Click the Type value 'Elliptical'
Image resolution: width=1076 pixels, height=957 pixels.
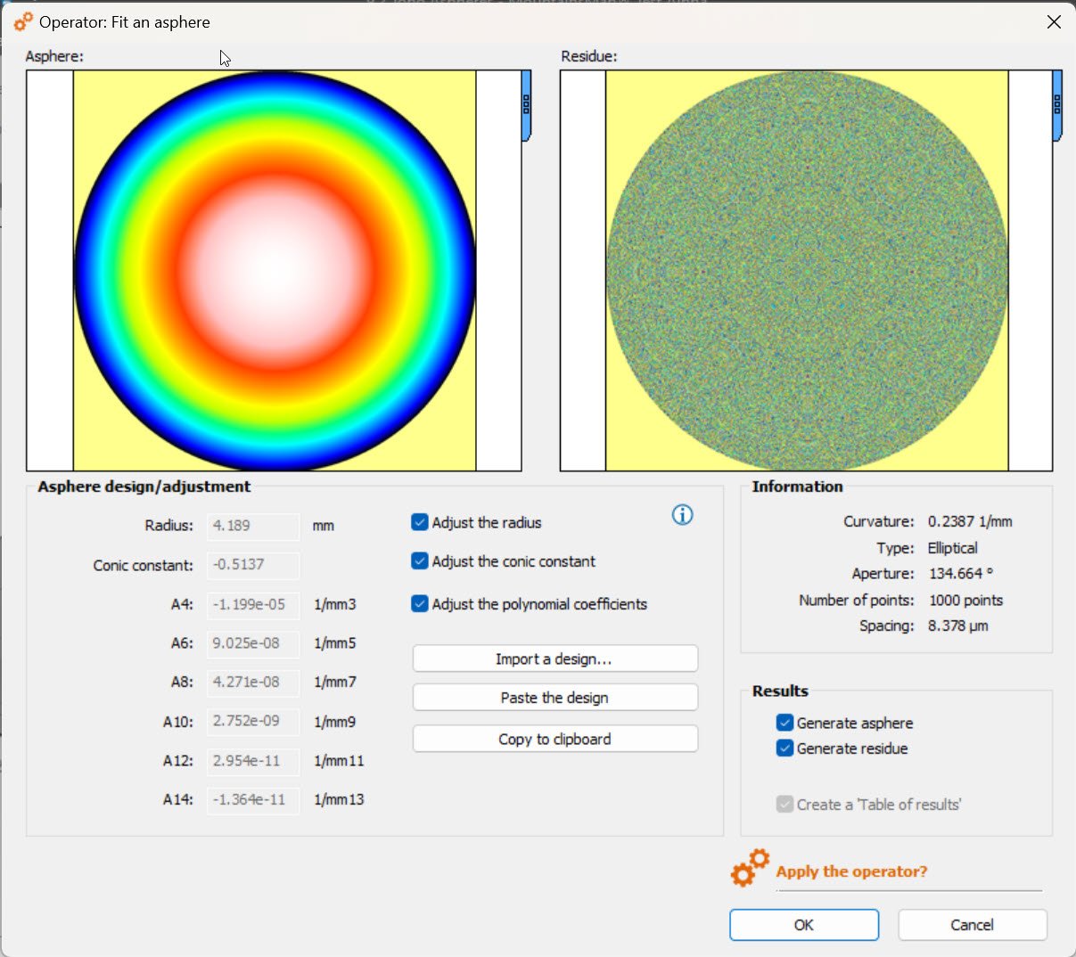click(x=952, y=548)
